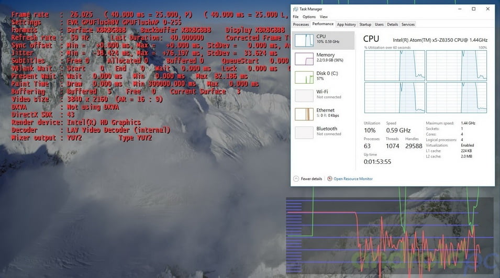Click the Task Manager title bar icon
500x278 pixels.
(295, 9)
